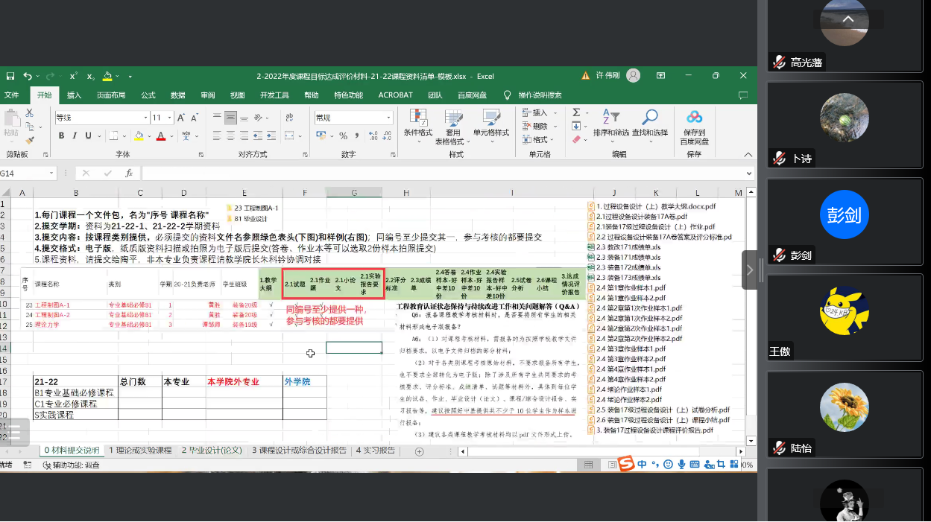Collapse participant panel with the top up chevron

pyautogui.click(x=848, y=20)
